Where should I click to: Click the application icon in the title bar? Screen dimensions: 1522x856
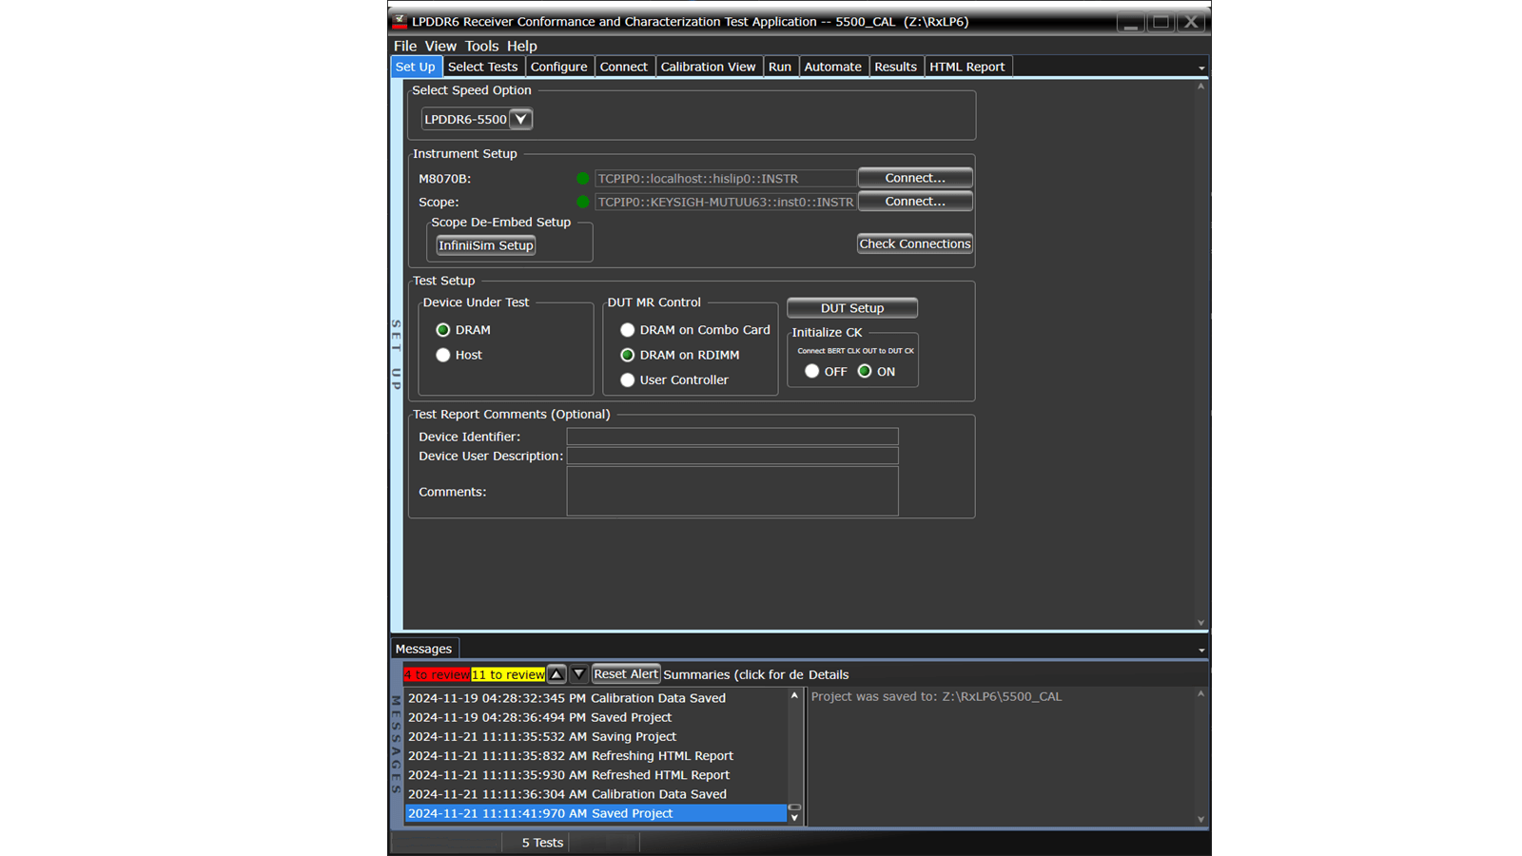click(400, 21)
